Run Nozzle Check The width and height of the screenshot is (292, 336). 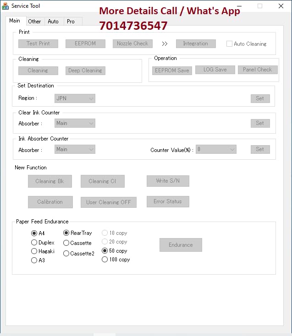(x=132, y=43)
